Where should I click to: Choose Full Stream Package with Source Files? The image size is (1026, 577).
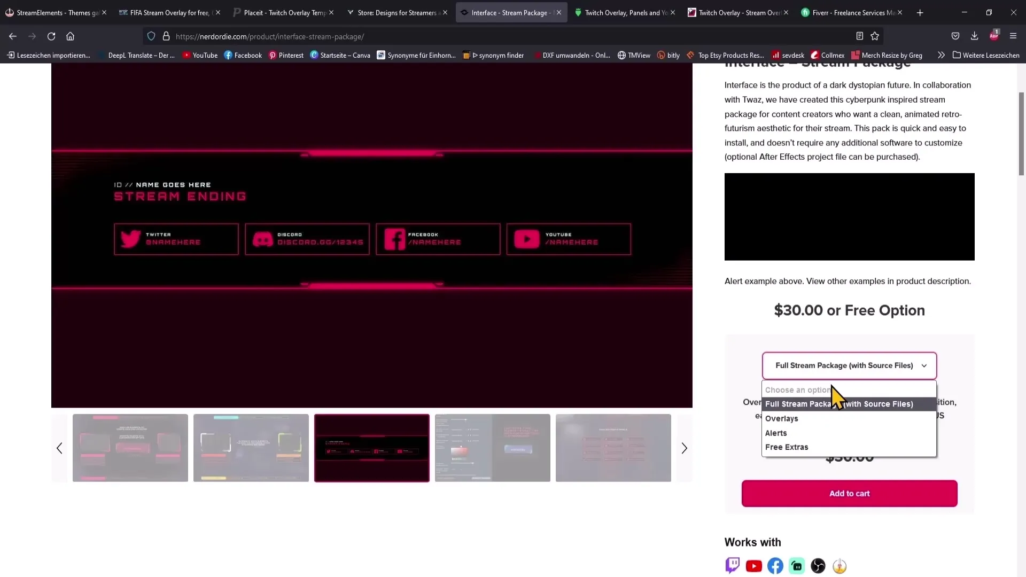coord(849,404)
